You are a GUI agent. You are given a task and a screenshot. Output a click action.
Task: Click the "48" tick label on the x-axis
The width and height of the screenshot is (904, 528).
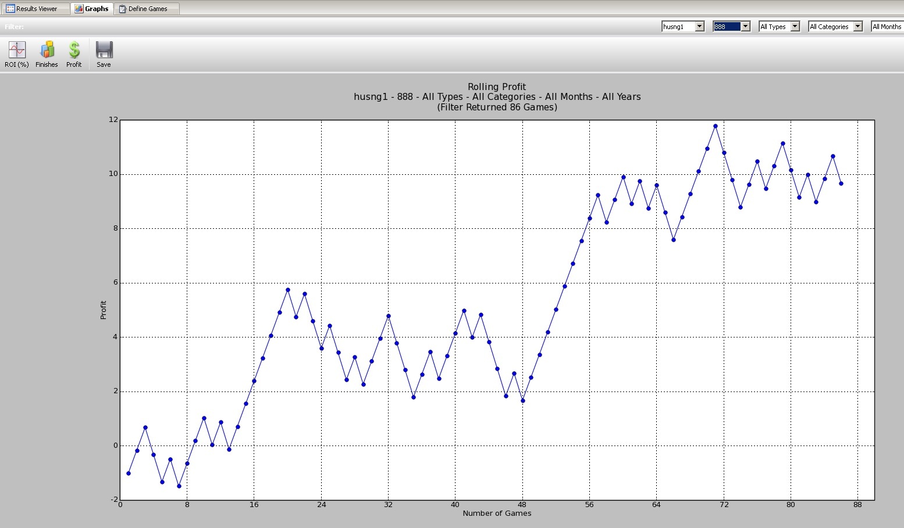[522, 505]
